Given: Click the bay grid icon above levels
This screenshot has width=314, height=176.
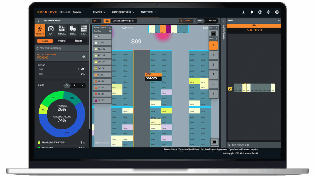Looking at the screenshot, I should click(213, 33).
